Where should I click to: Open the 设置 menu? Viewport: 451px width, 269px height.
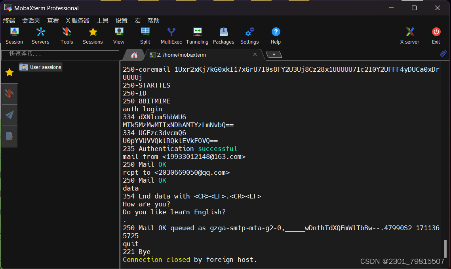point(122,21)
